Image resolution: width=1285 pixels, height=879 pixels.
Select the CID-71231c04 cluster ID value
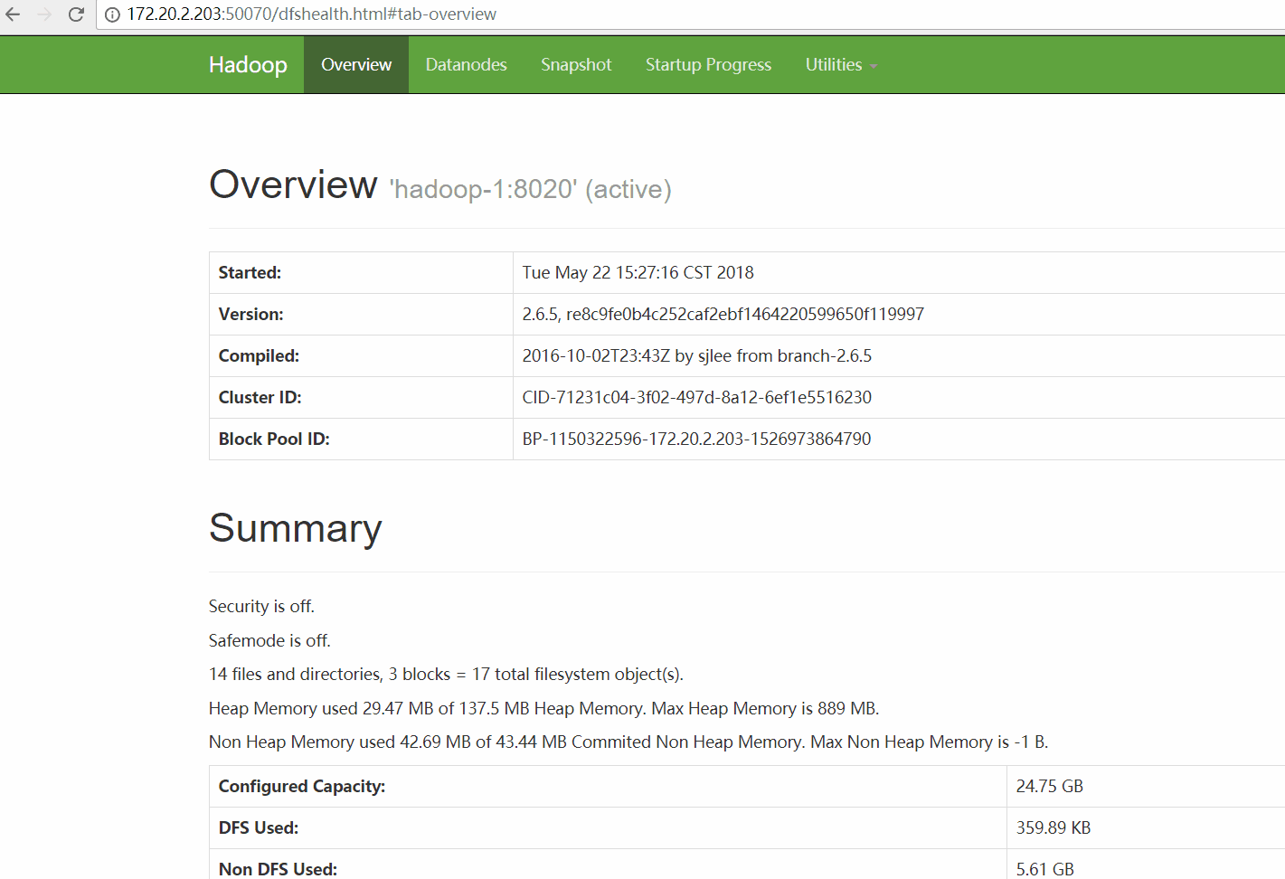tap(696, 397)
